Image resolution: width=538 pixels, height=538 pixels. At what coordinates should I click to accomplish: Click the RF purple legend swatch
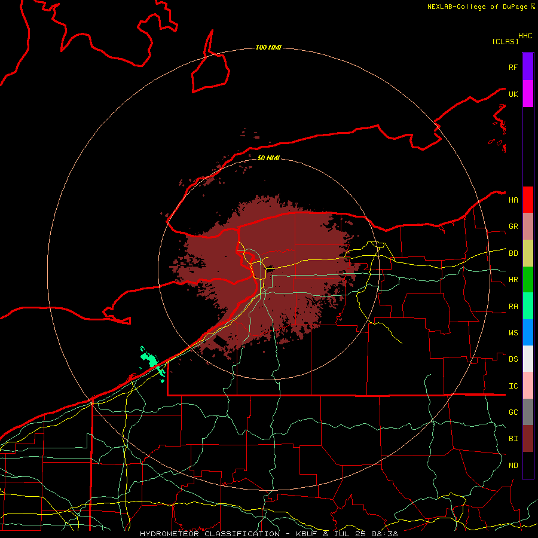pos(528,67)
